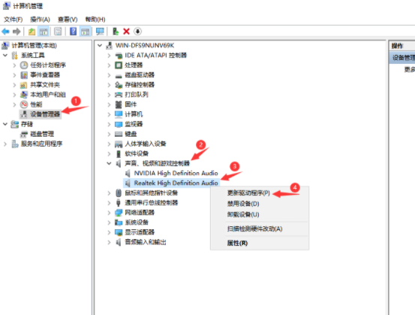415x315 pixels.
Task: Choose 属性(R) in the context menu
Action: 237,243
